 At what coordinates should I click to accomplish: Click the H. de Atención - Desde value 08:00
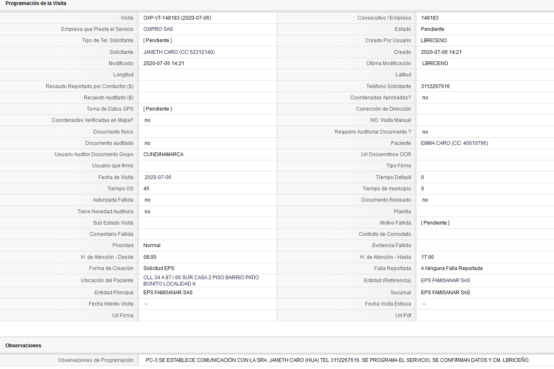tap(150, 257)
